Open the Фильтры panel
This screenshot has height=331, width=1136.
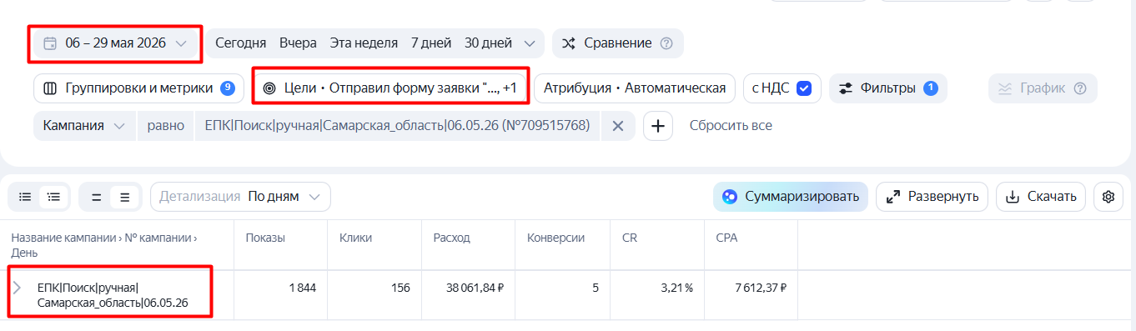[x=887, y=88]
